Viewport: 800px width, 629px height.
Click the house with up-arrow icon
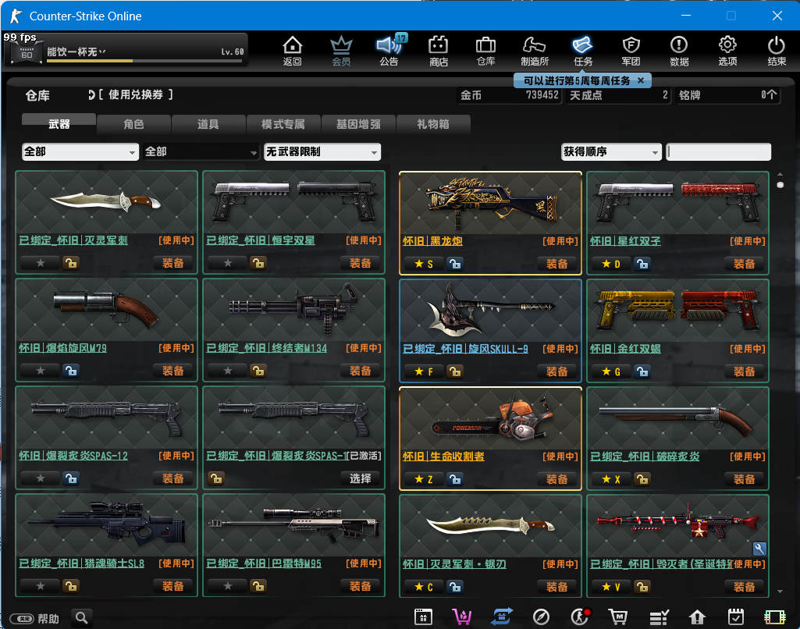point(697,617)
